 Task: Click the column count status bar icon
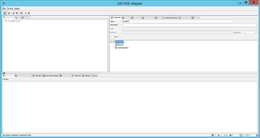(247, 135)
